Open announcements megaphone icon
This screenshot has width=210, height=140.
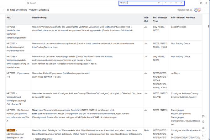[x=203, y=128]
